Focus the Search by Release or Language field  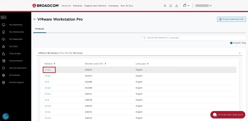[194, 38]
